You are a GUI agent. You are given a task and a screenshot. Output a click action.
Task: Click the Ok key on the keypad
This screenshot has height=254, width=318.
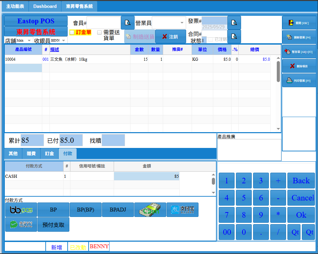pyautogui.click(x=301, y=215)
